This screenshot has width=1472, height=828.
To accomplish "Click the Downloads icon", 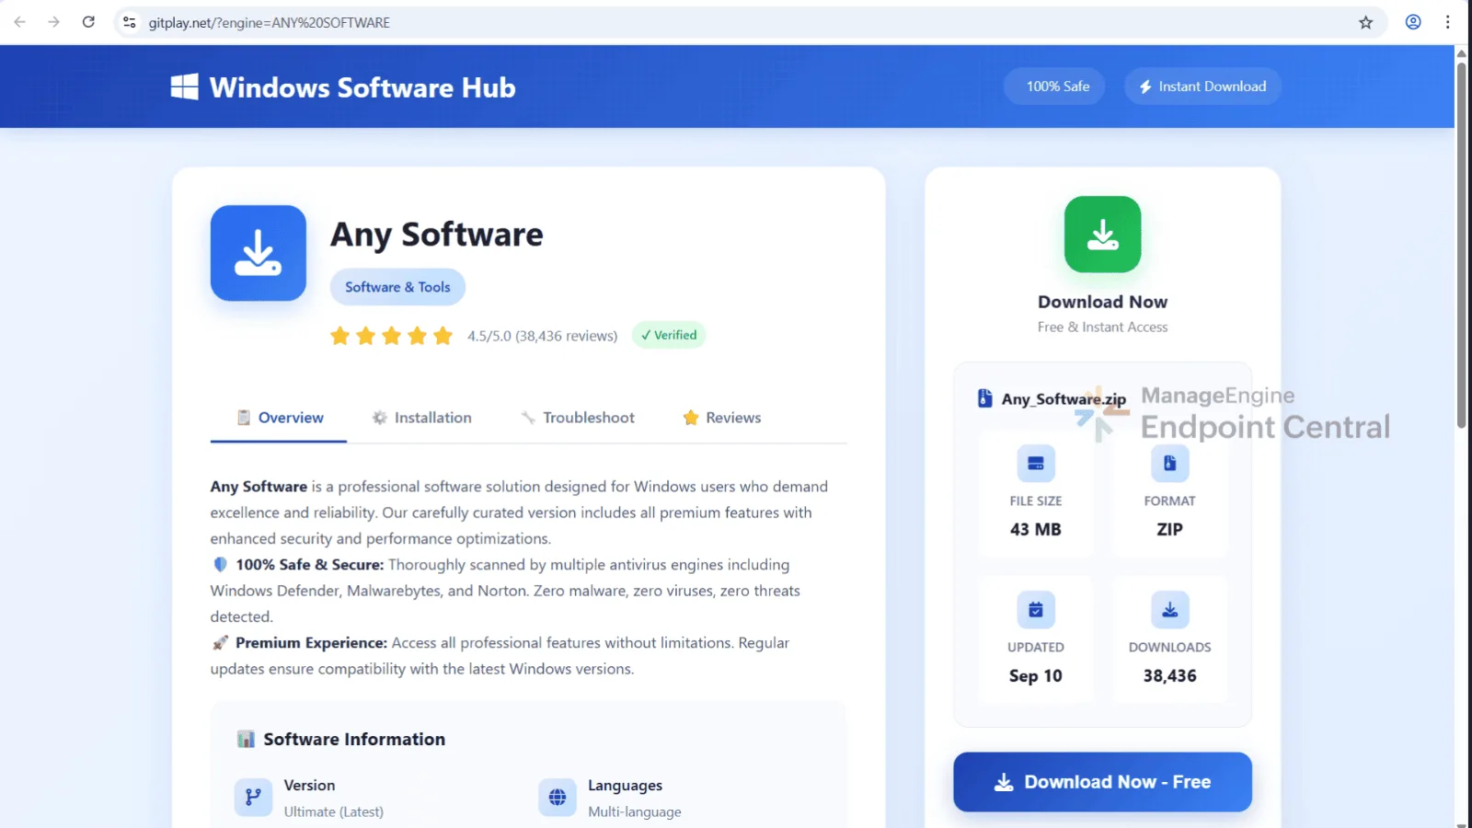I will click(1169, 609).
